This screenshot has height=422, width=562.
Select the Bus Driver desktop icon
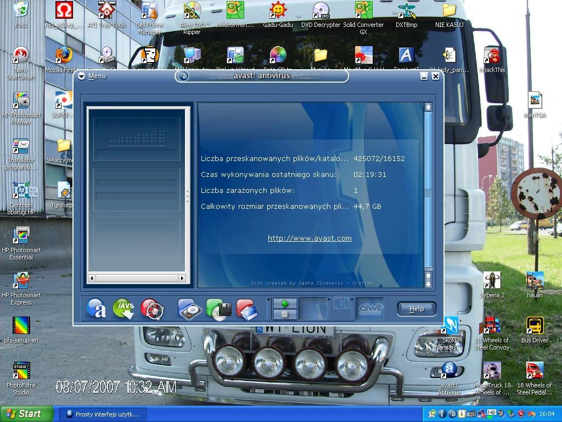click(535, 330)
